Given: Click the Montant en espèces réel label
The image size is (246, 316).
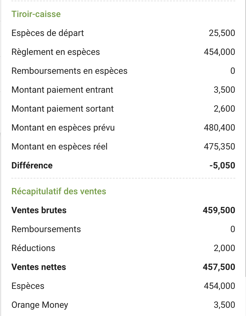Looking at the screenshot, I should 59,147.
